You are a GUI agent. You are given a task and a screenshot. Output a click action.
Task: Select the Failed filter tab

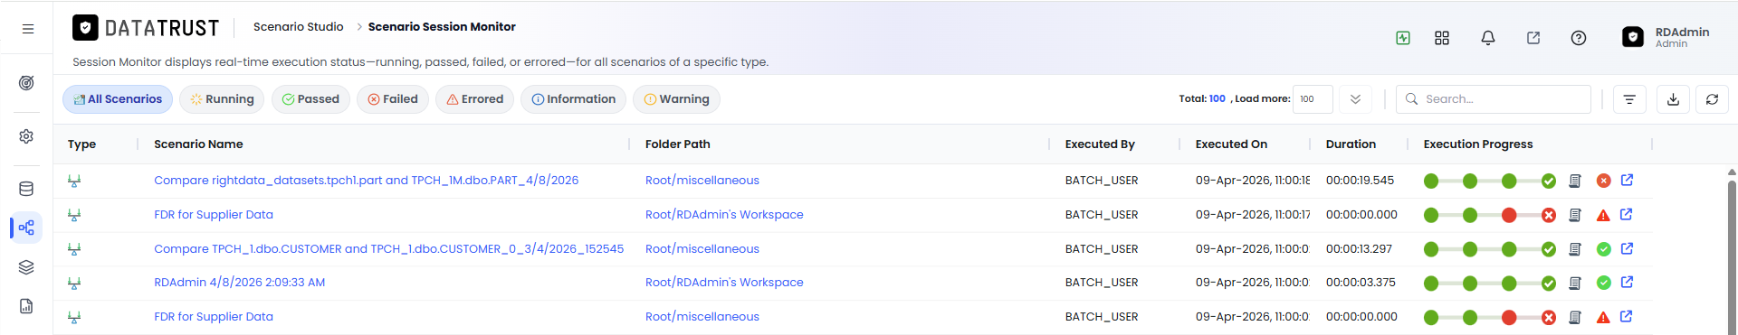[x=393, y=99]
